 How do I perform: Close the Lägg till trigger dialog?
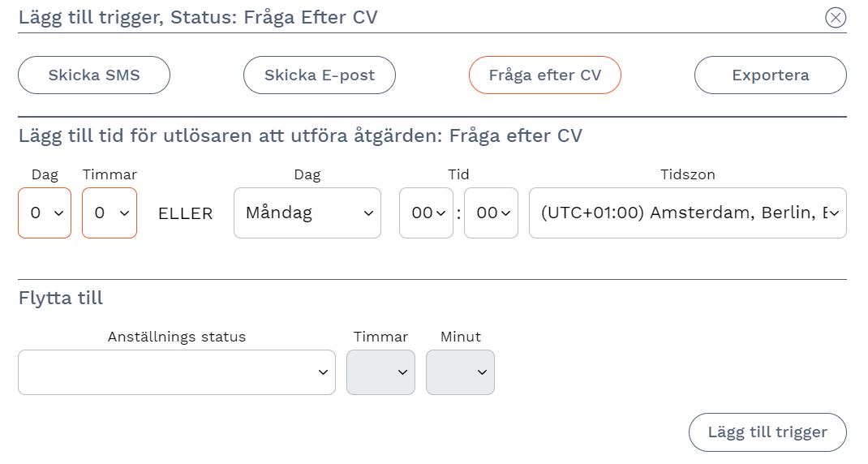(x=836, y=17)
